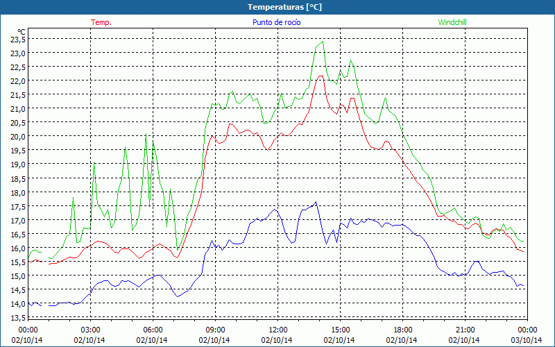Click the 23,0 y-axis value
The image size is (555, 347).
tap(18, 53)
